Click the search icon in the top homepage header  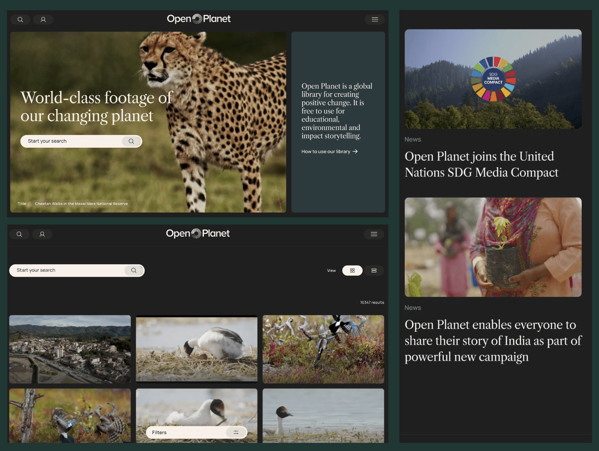(20, 19)
